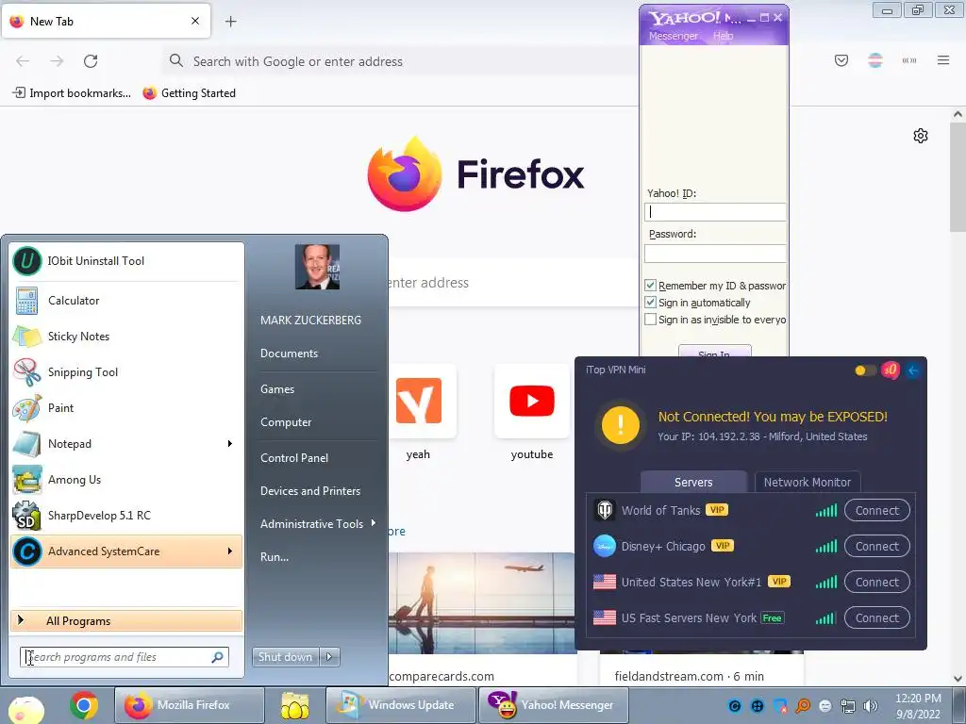Open Yahoo Messenger Help menu
This screenshot has width=966, height=724.
click(x=724, y=36)
